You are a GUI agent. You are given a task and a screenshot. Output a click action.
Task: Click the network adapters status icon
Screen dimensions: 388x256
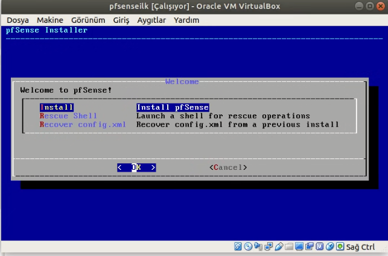[x=269, y=246]
